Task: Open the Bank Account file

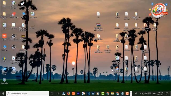Action: (x=126, y=16)
